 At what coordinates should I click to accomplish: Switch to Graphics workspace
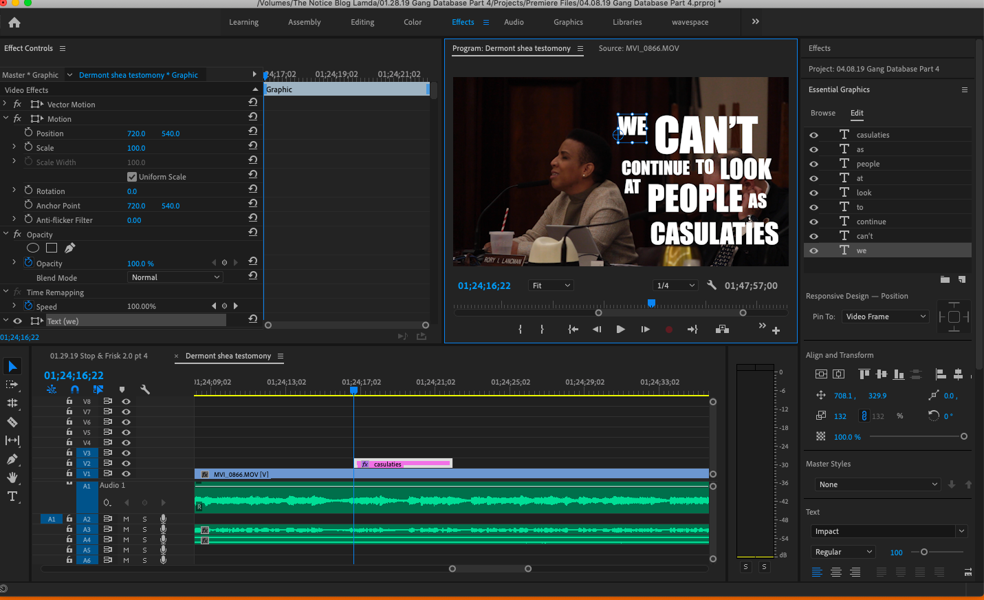[568, 22]
